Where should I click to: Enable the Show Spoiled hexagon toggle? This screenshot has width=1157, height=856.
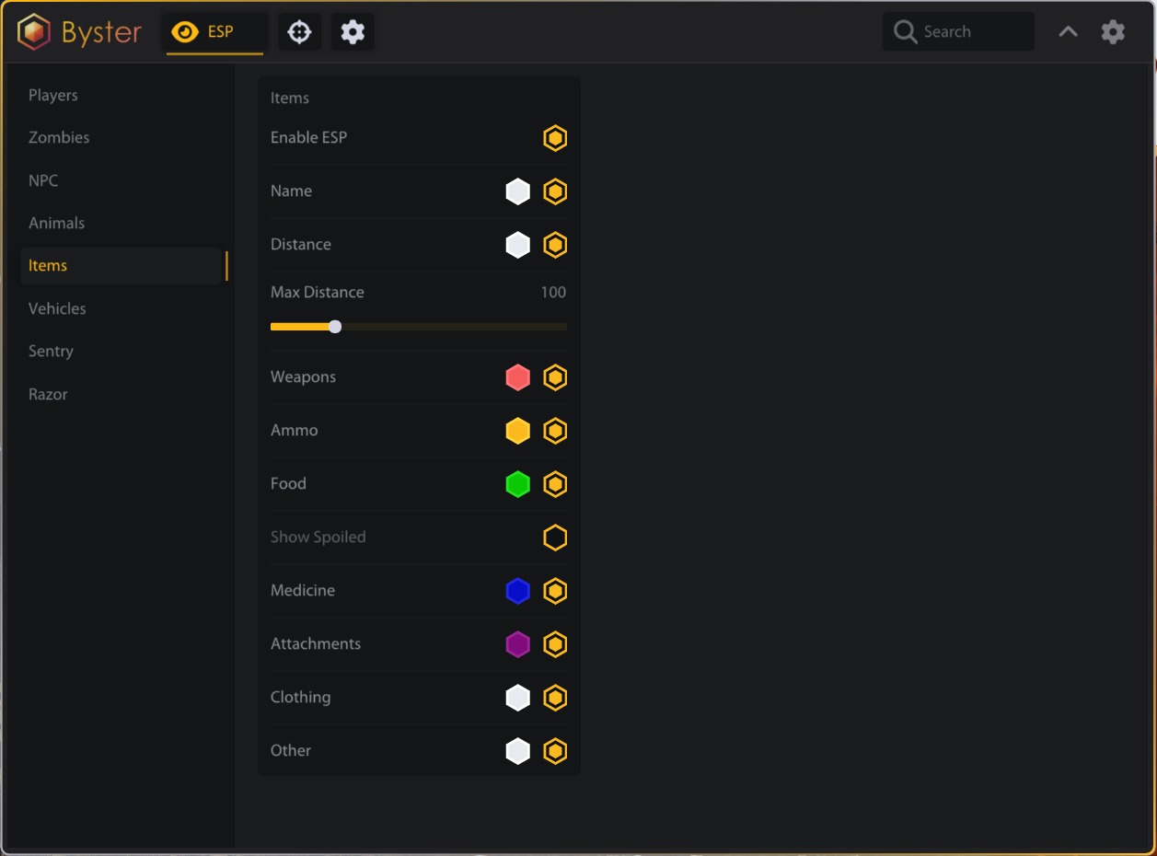click(x=555, y=538)
